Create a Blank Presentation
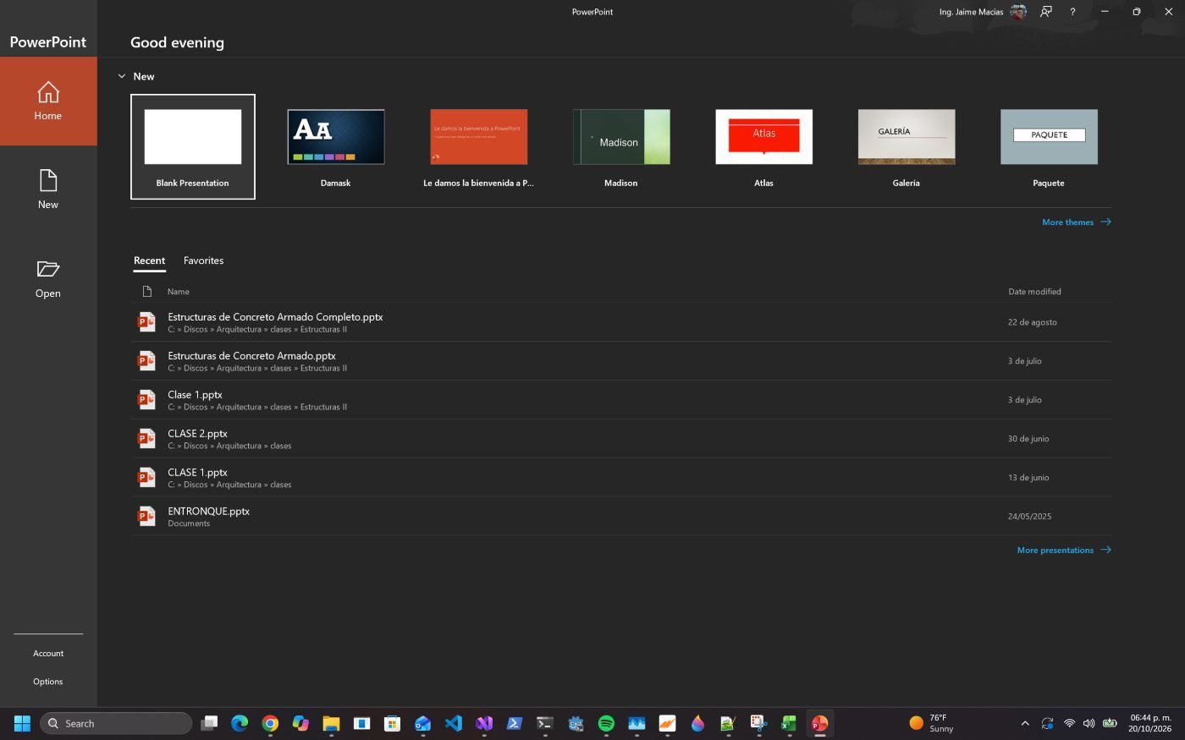 coord(193,147)
